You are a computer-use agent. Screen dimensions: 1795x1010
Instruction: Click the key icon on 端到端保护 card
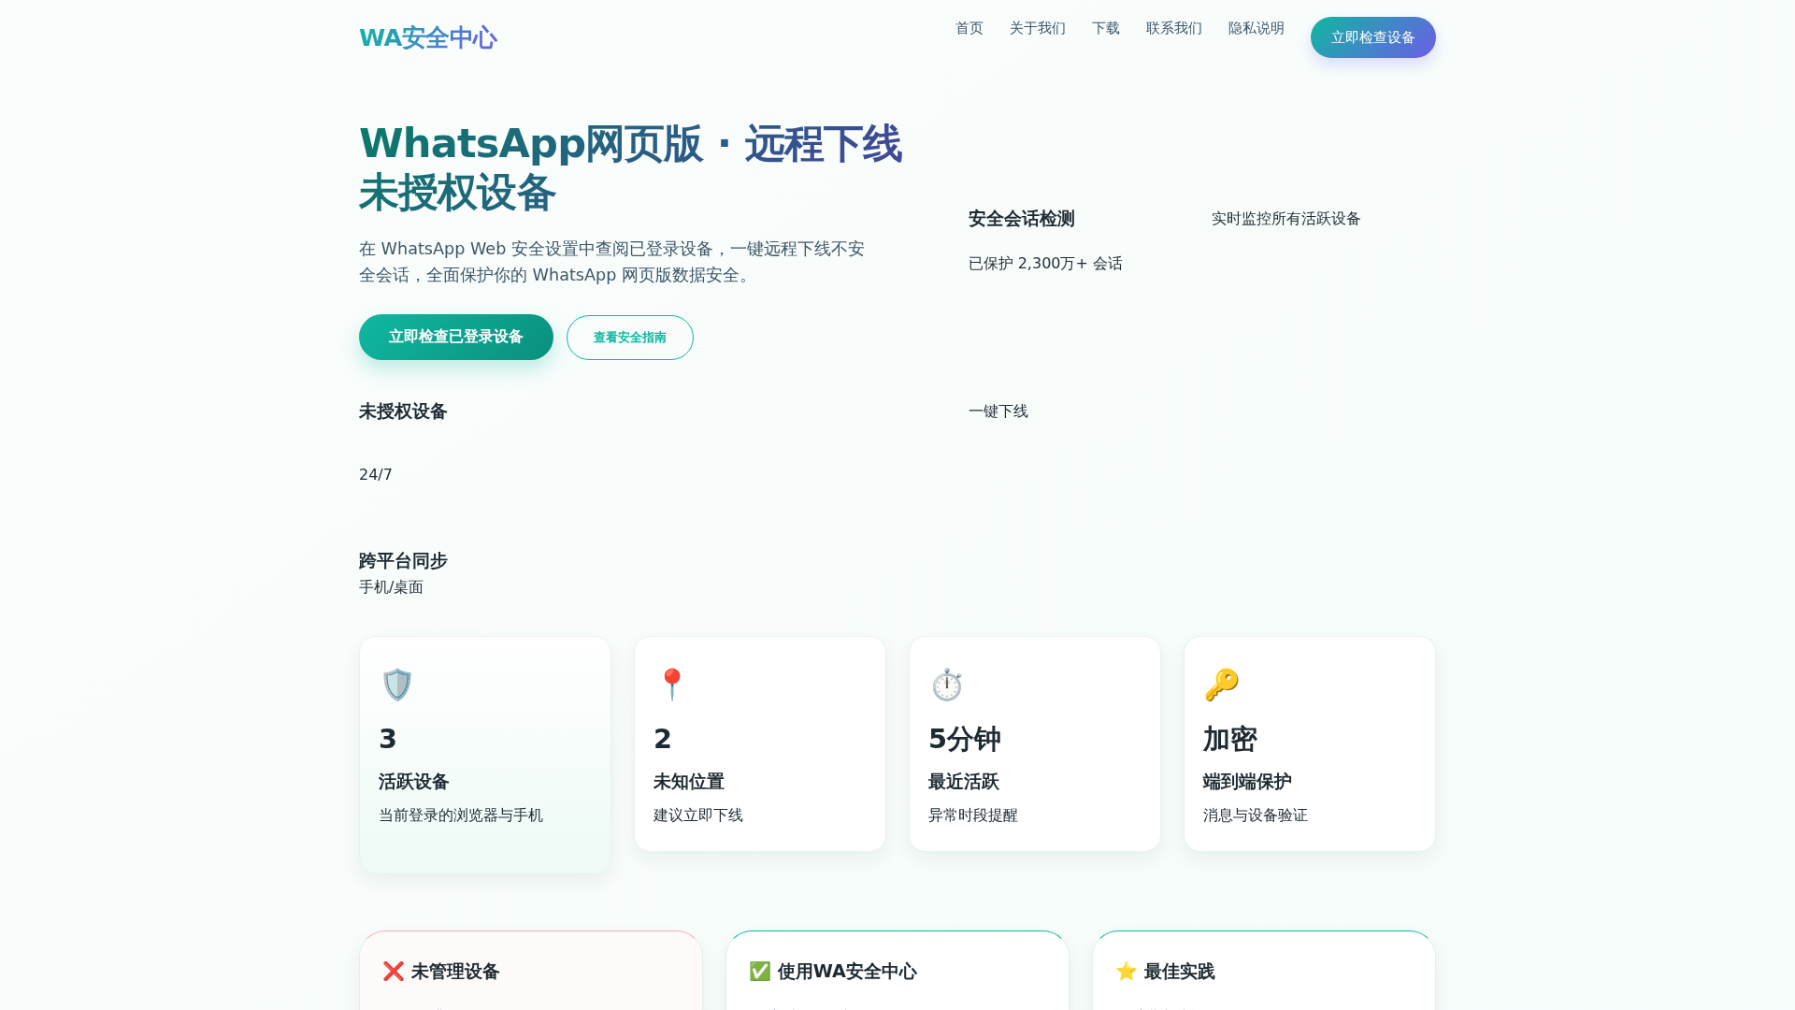pos(1222,685)
